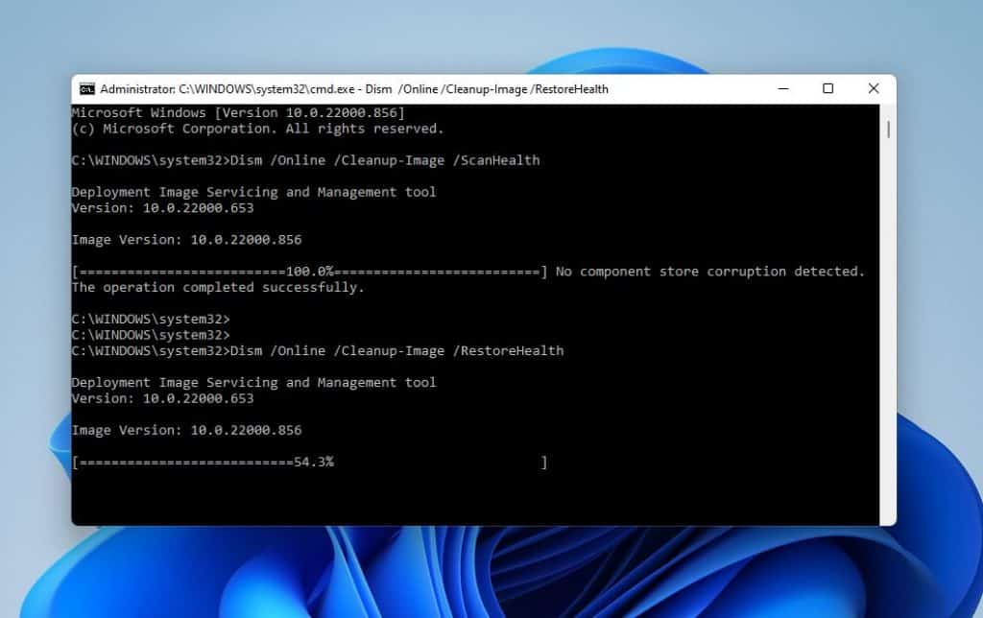Viewport: 983px width, 618px height.
Task: Click the cmd.exe icon in title bar
Action: [x=87, y=89]
